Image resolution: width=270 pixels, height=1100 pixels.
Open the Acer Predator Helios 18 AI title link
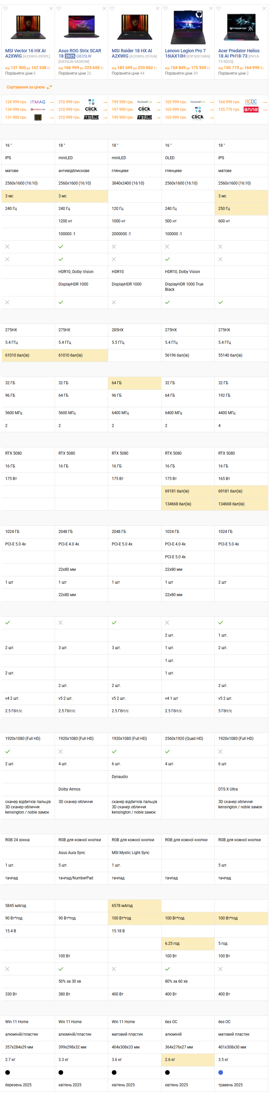coord(239,53)
